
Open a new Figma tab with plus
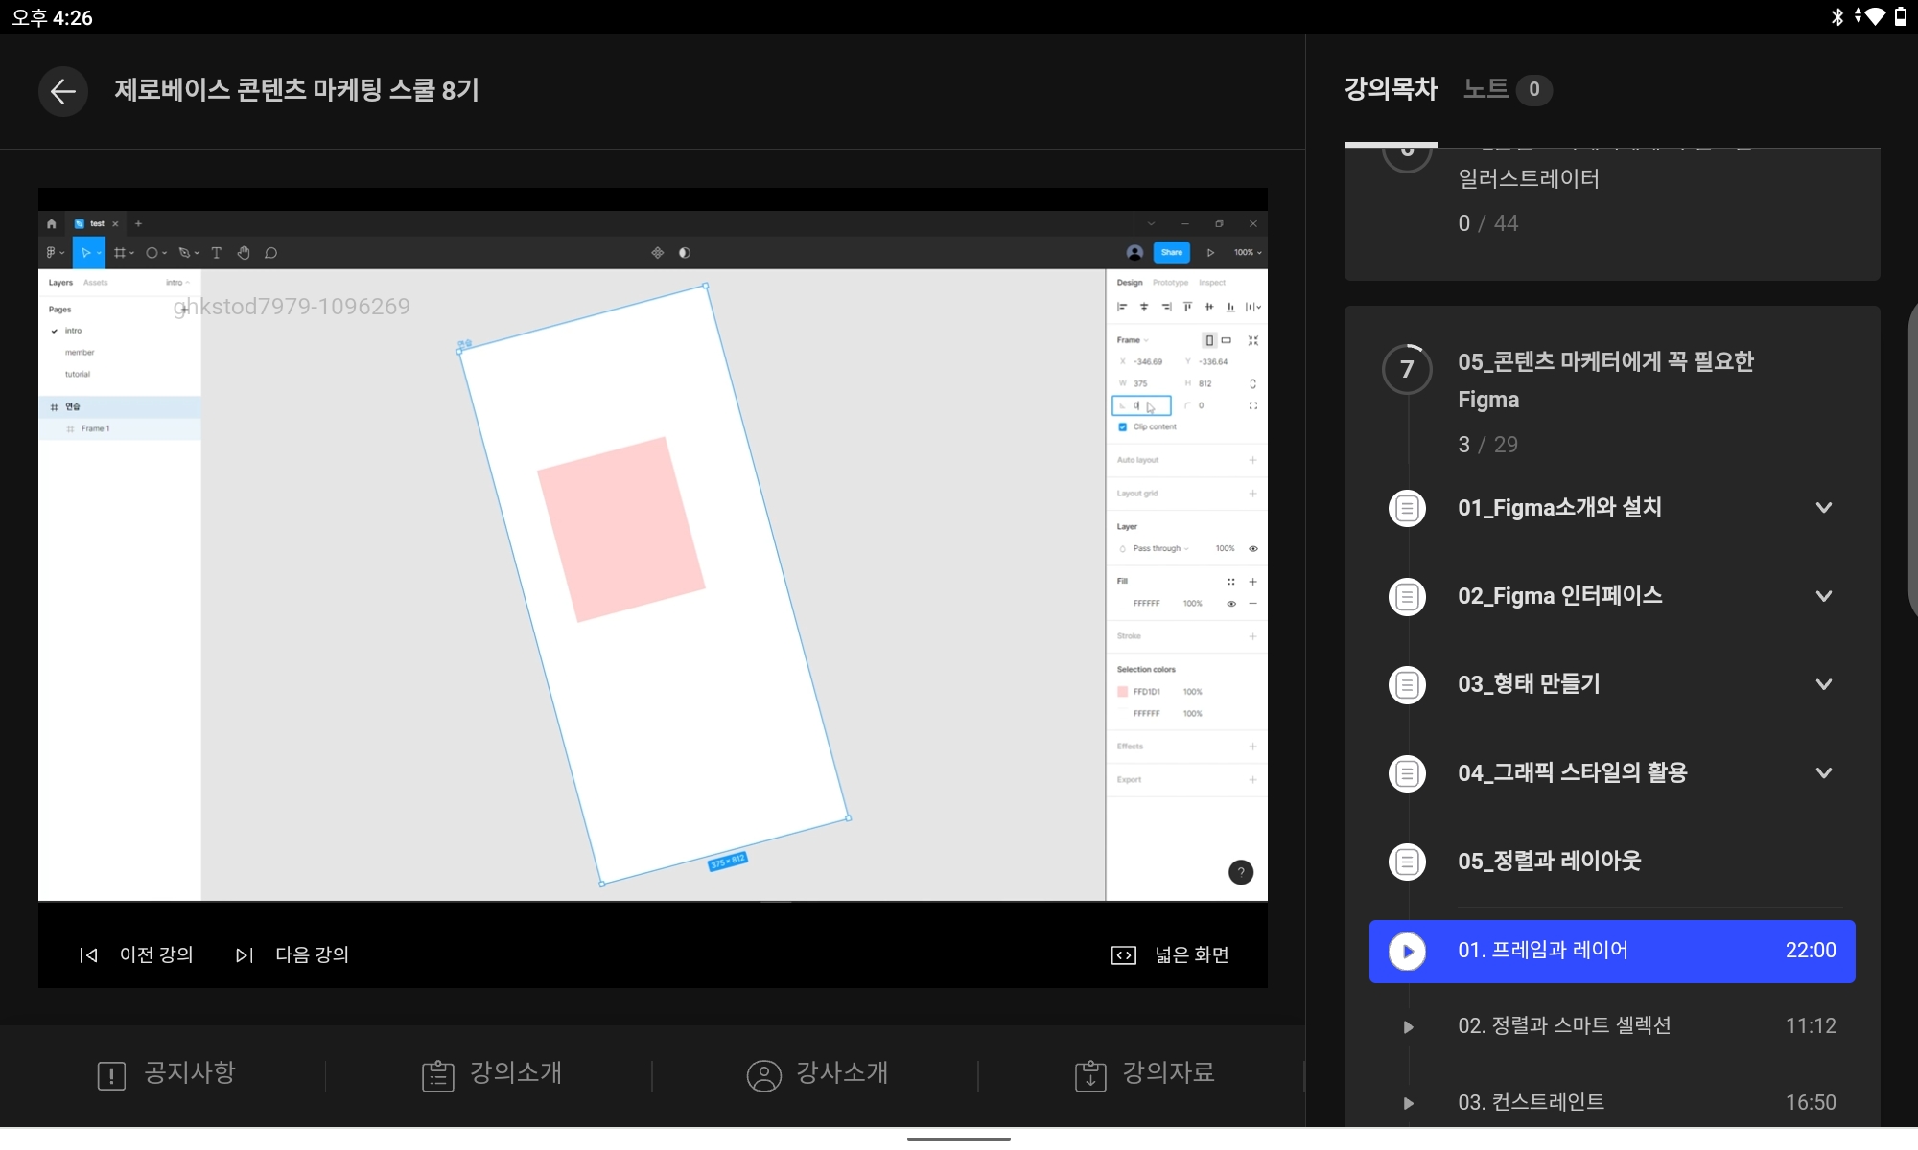138,223
